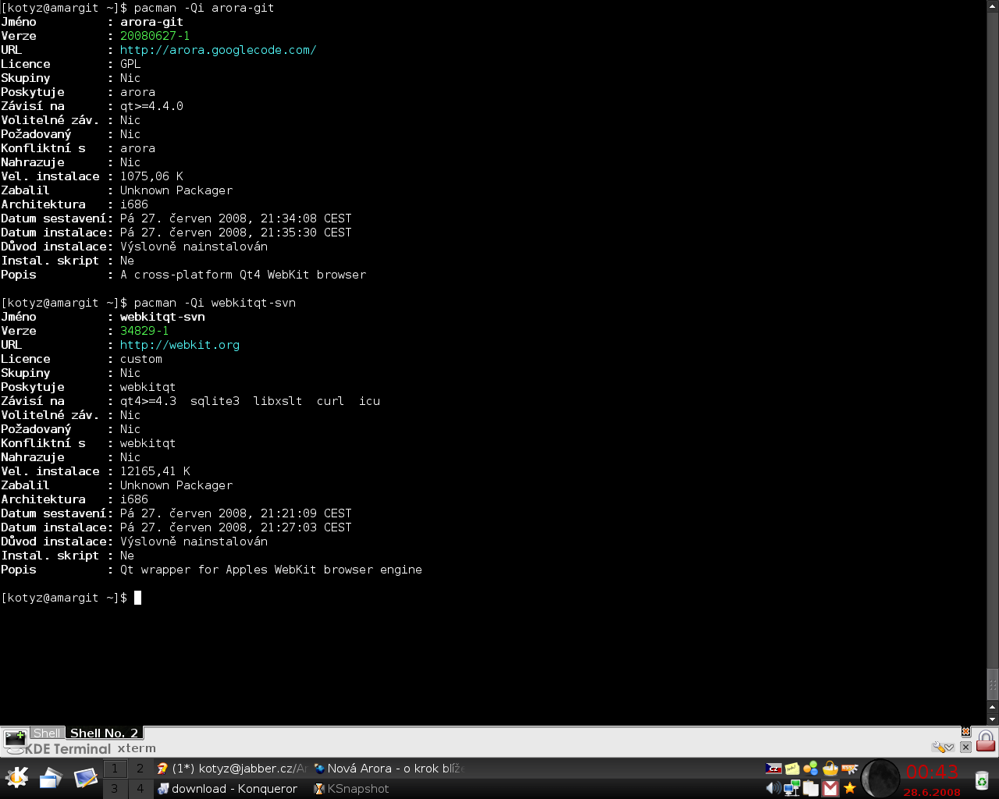
Task: Open the network computers tray icon
Action: (792, 788)
